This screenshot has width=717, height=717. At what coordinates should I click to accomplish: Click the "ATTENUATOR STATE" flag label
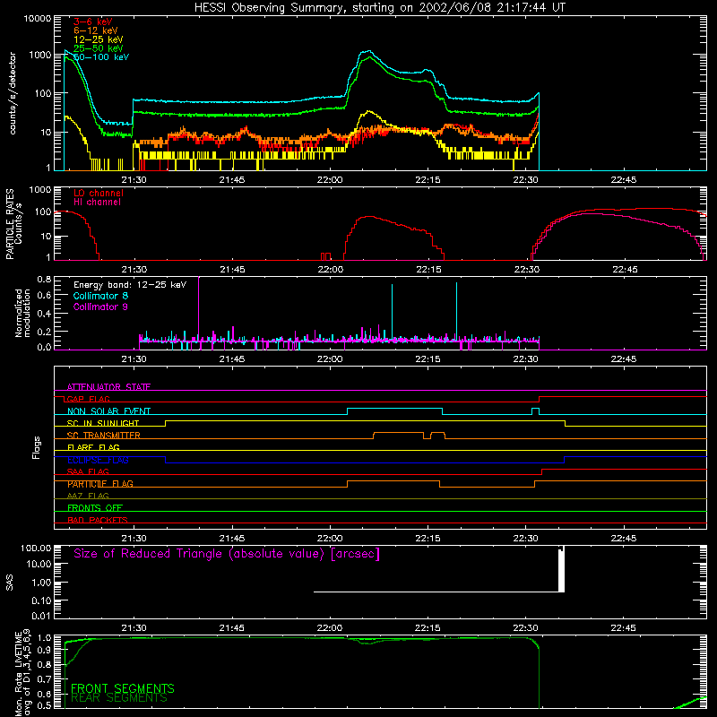click(x=108, y=387)
